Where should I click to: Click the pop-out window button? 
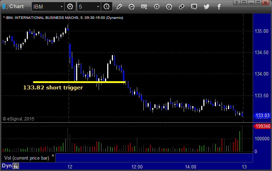point(244,2)
